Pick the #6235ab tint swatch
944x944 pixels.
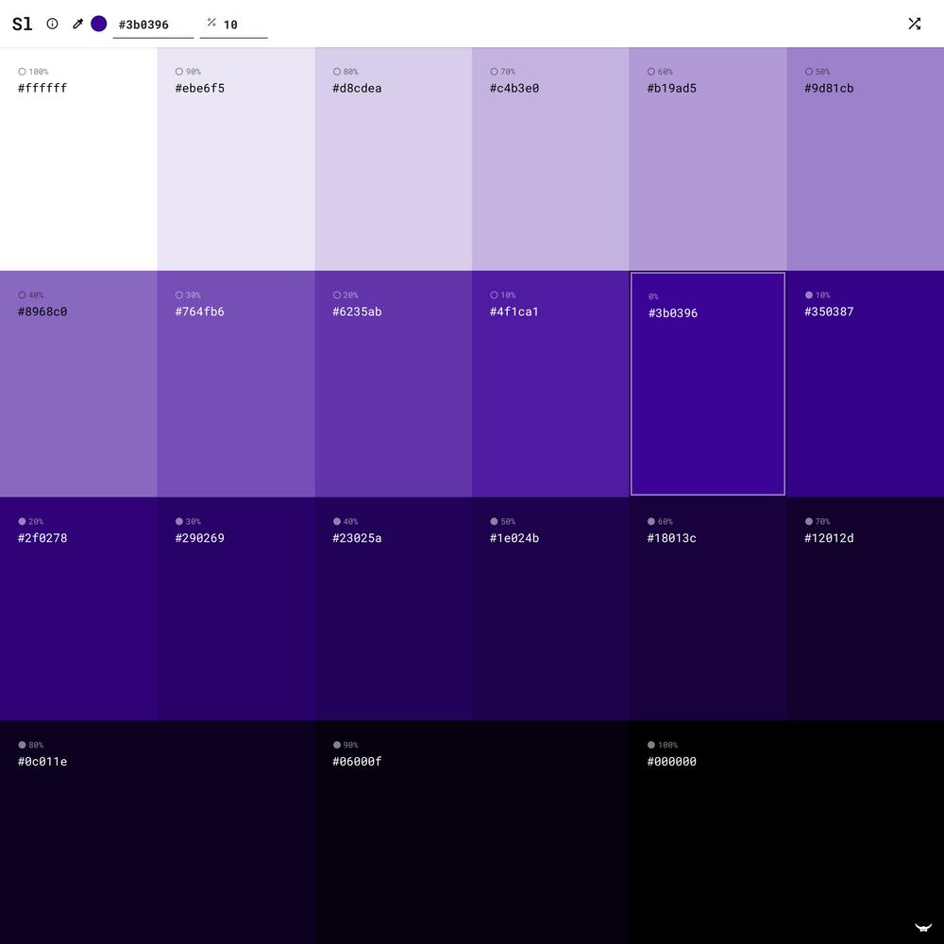[x=393, y=384]
